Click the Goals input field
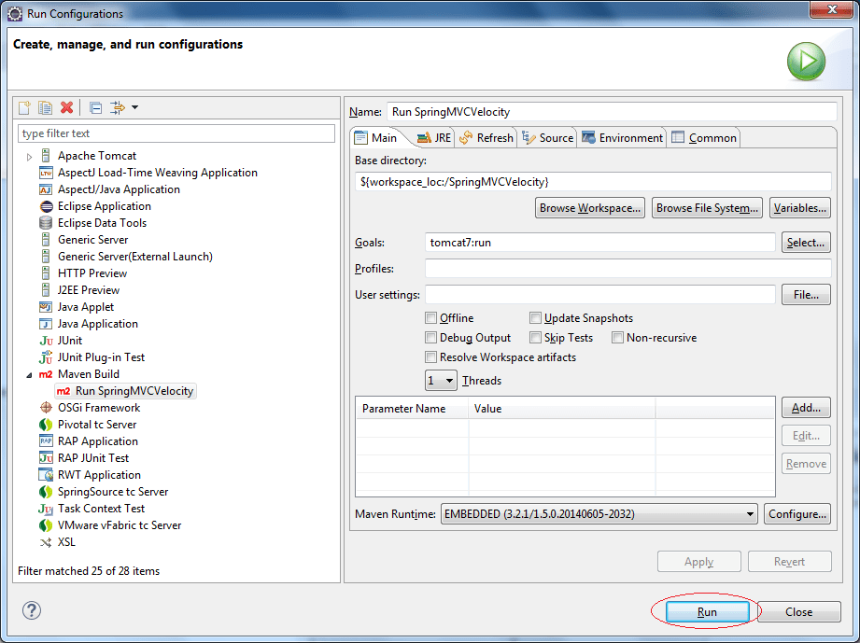Screen dimensions: 860x643 600,243
